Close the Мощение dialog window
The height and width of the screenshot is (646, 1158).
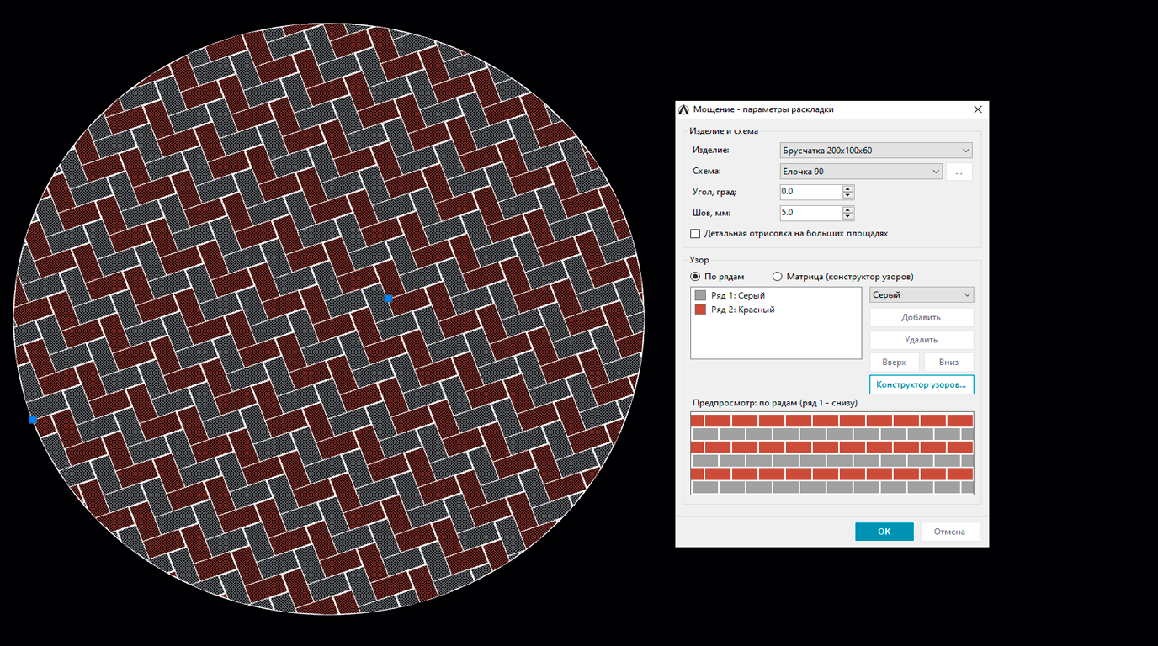tap(978, 109)
